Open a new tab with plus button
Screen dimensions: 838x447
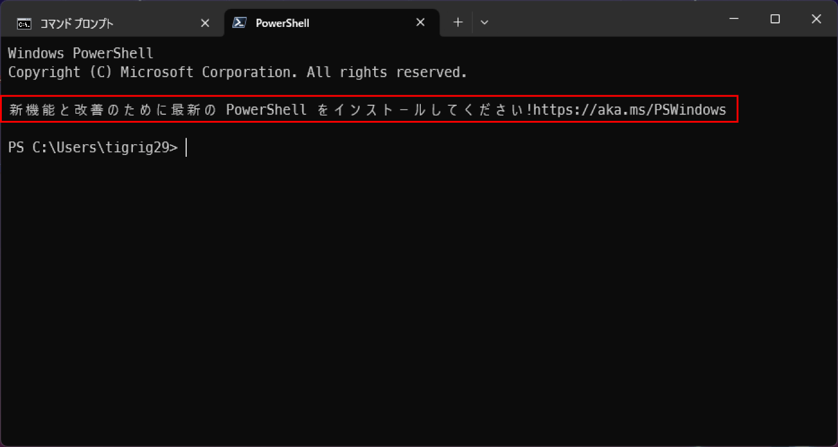coord(458,23)
